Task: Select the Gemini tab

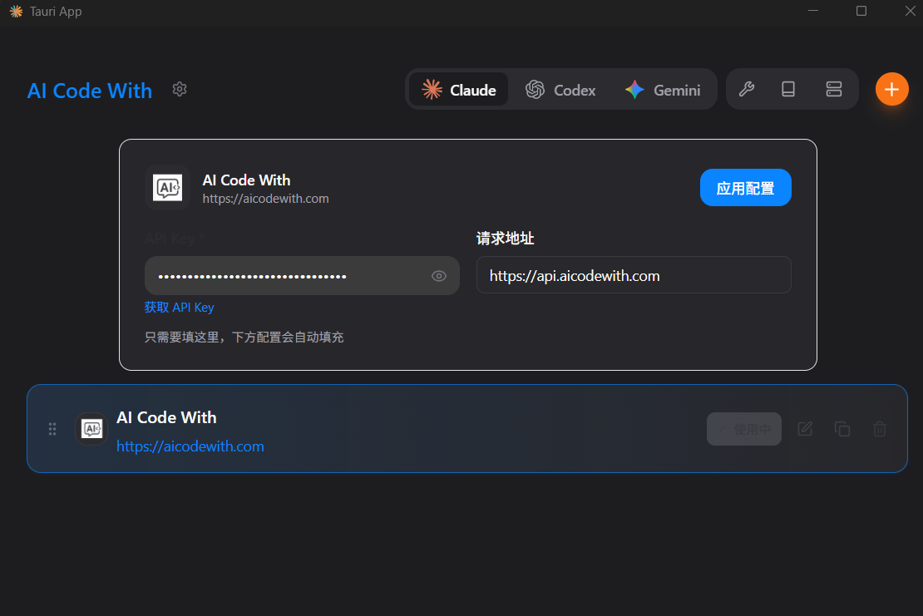Action: 663,90
